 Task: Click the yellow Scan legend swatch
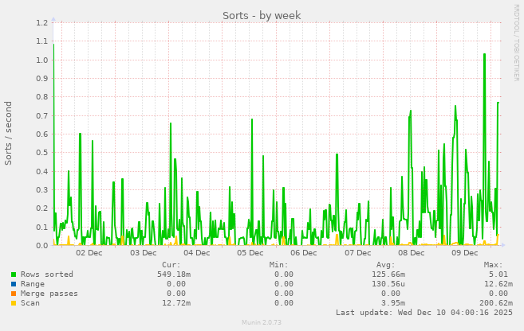coord(14,303)
